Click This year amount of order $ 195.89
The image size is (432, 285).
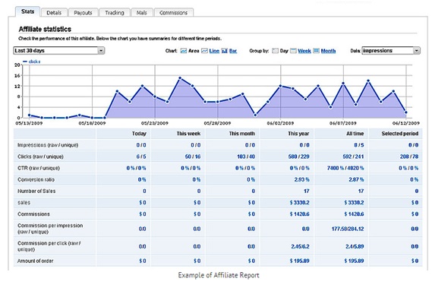click(299, 261)
